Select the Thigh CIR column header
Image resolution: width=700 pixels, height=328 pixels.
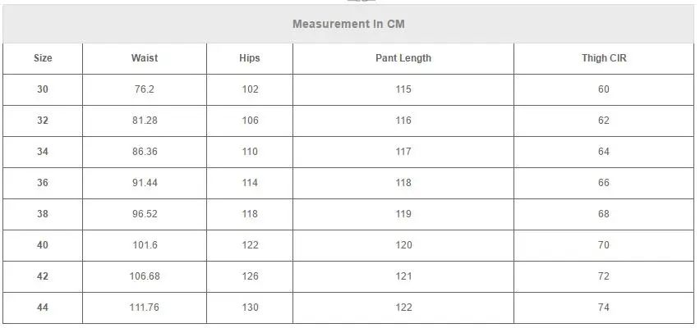click(604, 58)
